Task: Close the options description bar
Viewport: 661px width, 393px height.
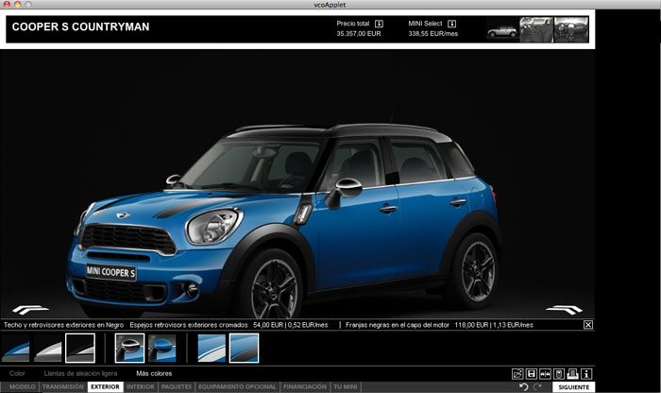Action: pyautogui.click(x=588, y=325)
